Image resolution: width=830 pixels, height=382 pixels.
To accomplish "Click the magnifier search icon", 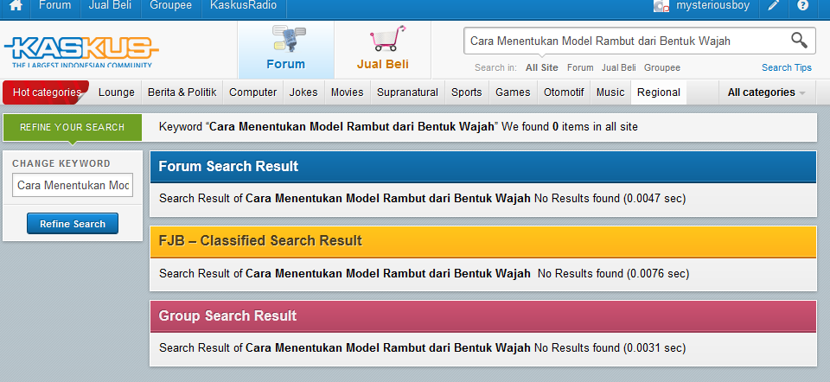I will coord(799,41).
